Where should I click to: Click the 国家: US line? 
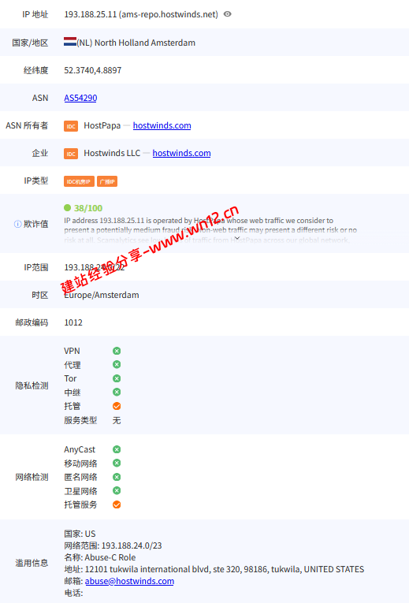point(80,534)
